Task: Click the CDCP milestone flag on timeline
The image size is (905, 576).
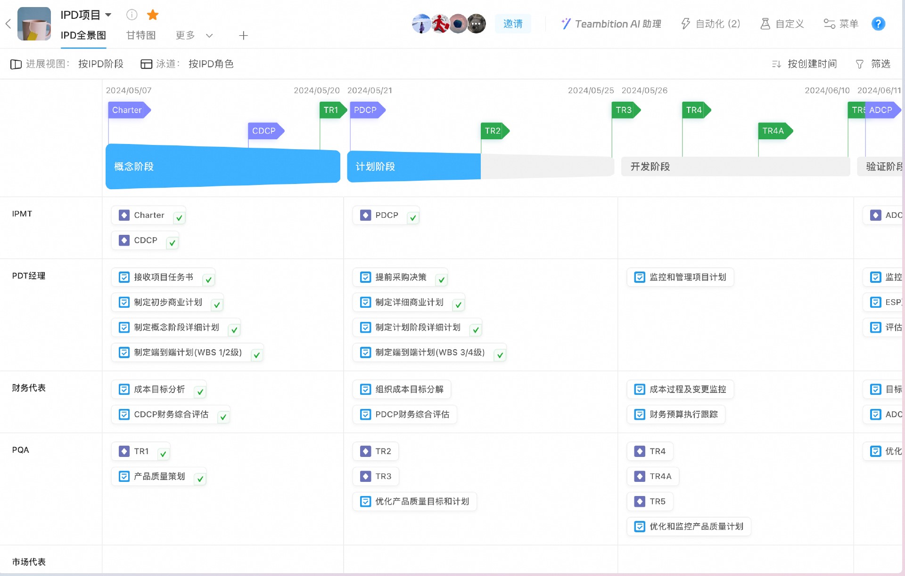Action: [x=266, y=131]
